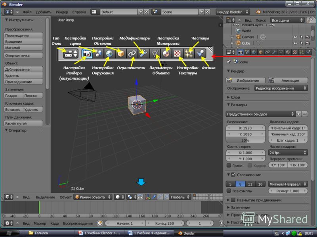The height and width of the screenshot is (237, 317).
Task: Click the Outliner search magnifier icon
Action: [x=310, y=20]
